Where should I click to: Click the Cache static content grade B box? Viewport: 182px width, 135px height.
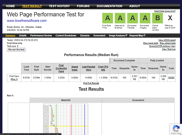[158, 18]
